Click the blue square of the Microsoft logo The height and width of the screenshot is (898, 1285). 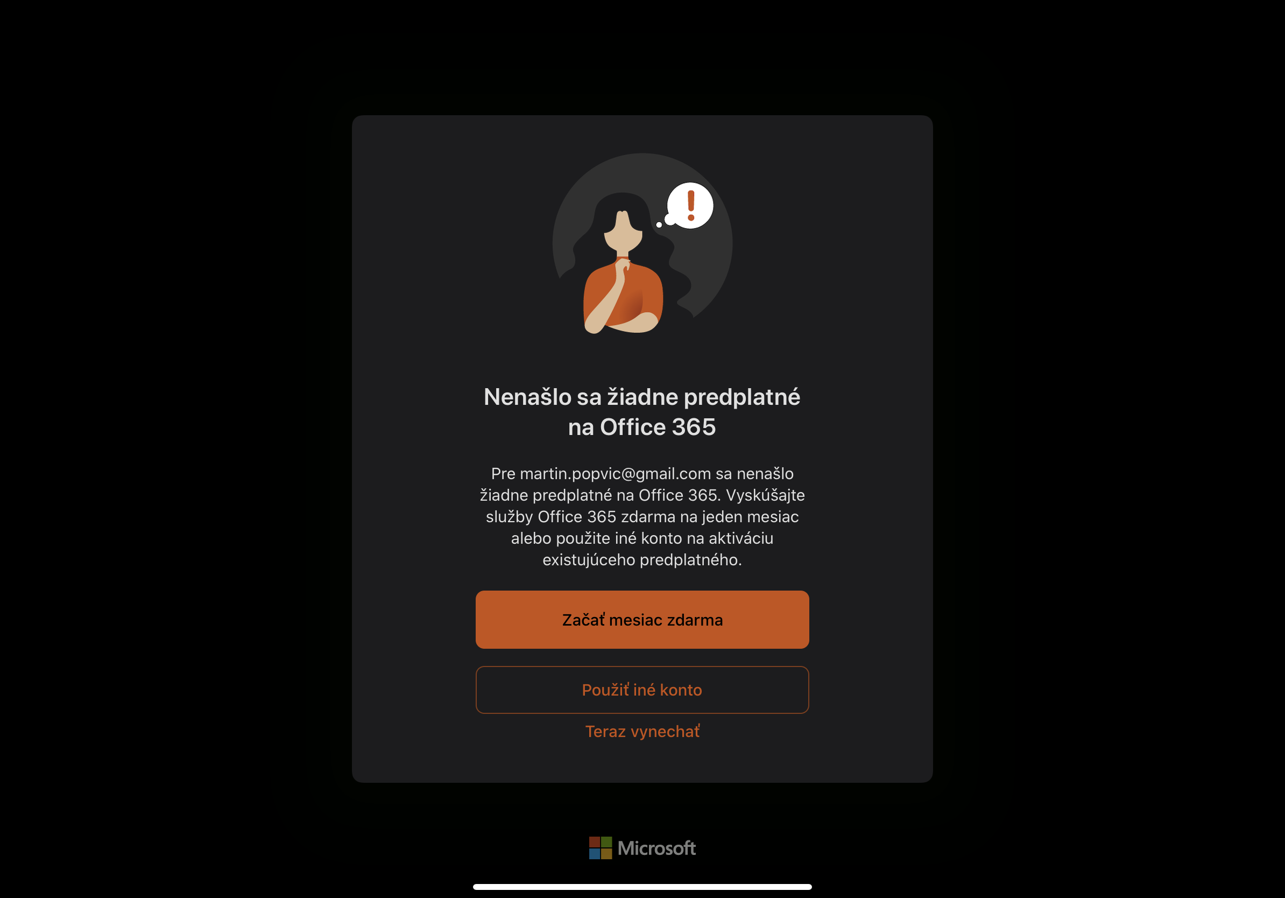tap(595, 854)
